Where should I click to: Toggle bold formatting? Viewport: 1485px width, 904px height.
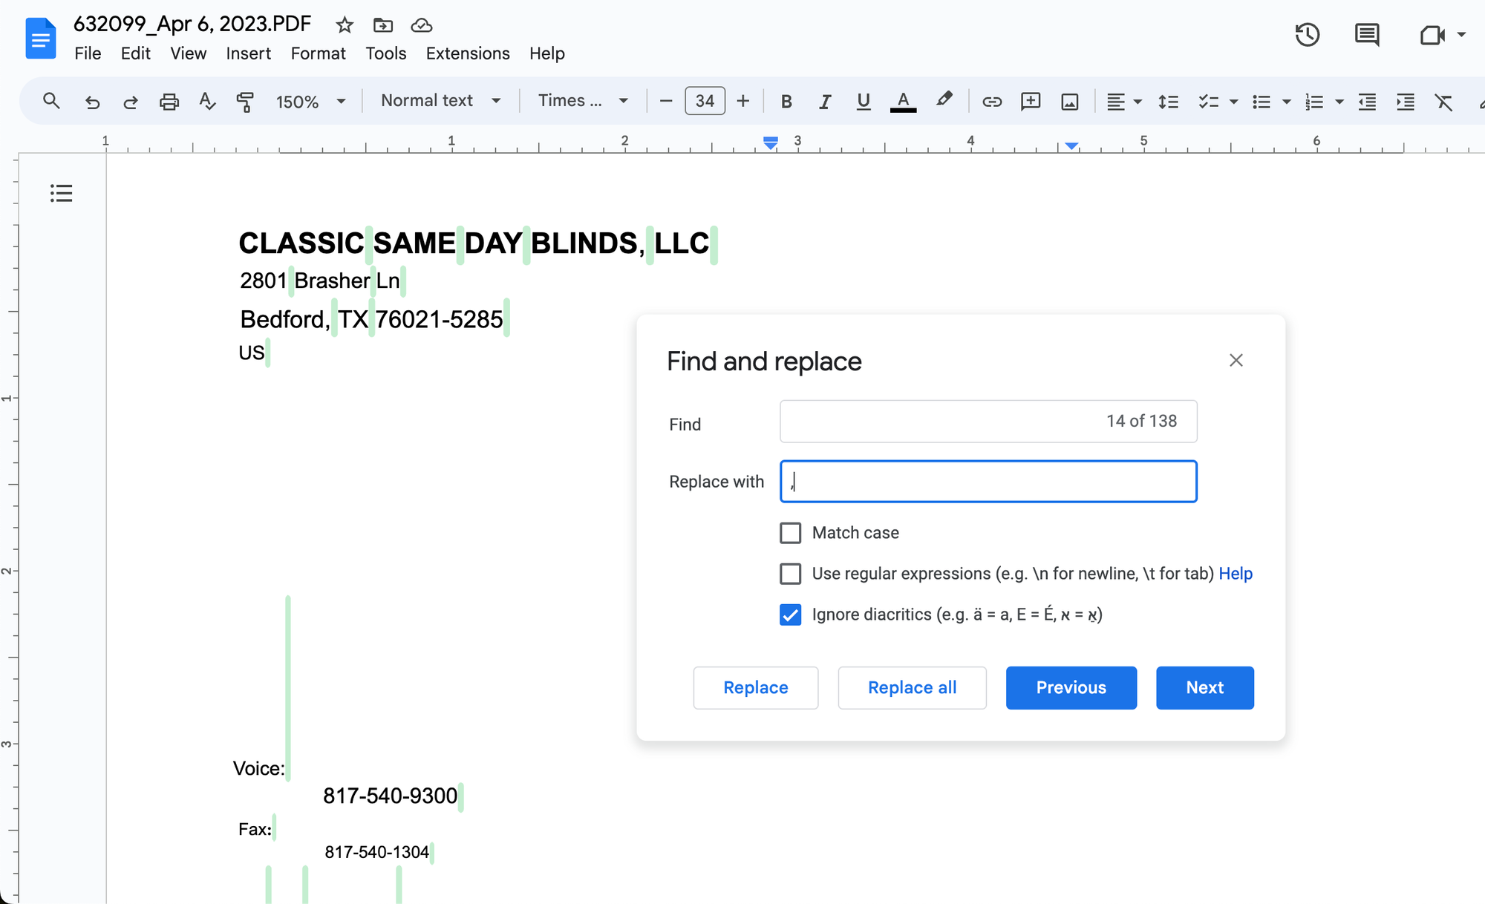coord(786,102)
